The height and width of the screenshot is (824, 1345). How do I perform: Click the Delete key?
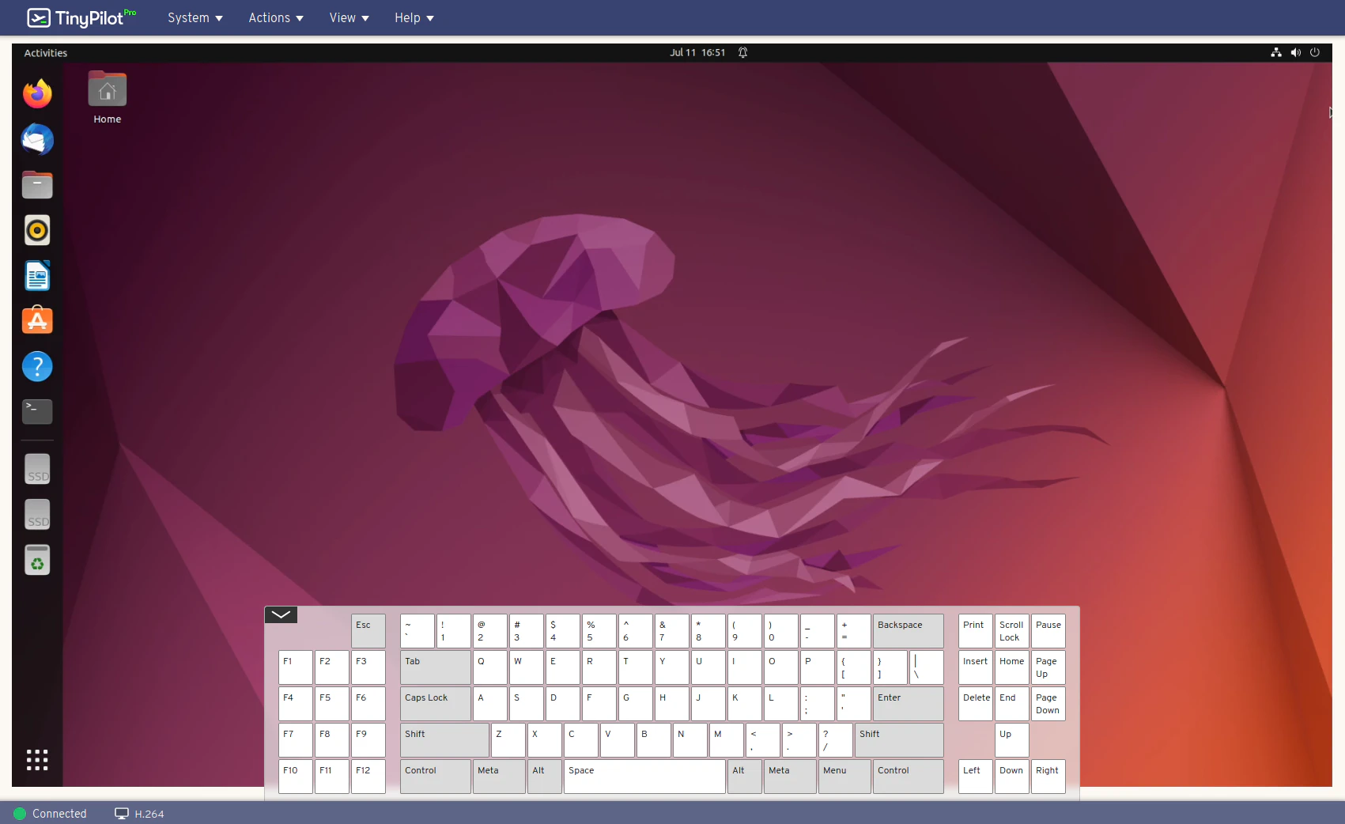(x=976, y=704)
